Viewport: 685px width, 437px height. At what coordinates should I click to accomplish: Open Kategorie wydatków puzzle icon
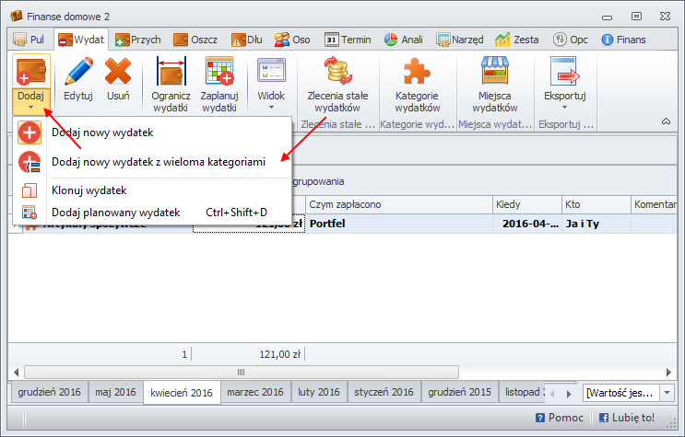point(417,73)
